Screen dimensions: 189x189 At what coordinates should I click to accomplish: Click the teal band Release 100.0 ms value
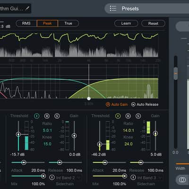(74, 171)
